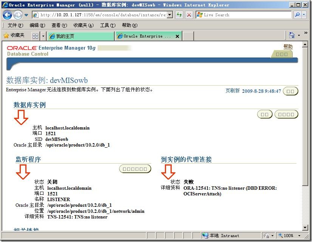
Task: Click the 本地 Intranet zone in status bar
Action: [x=220, y=236]
